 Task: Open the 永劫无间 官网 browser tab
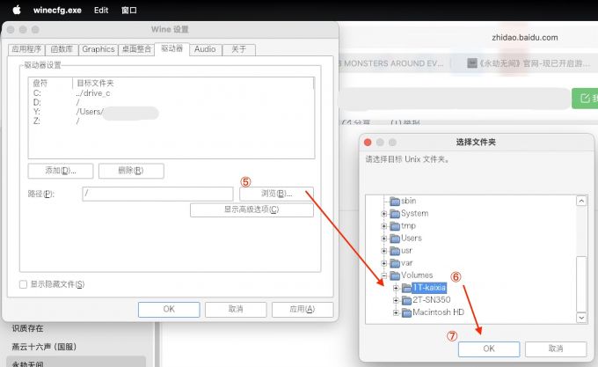pos(529,63)
